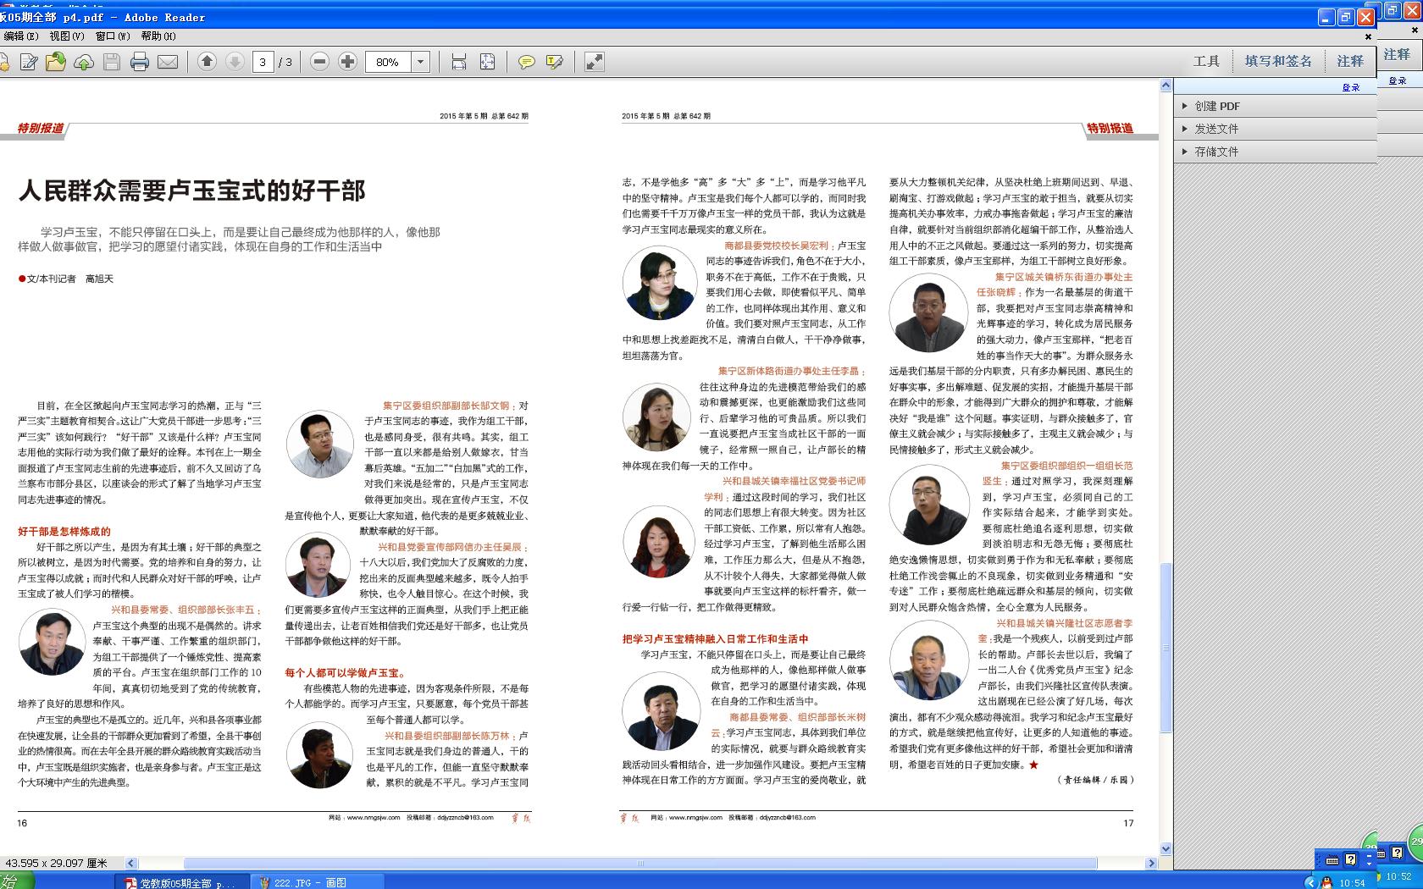Click the language bar help question icon
This screenshot has width=1423, height=889.
point(1350,859)
